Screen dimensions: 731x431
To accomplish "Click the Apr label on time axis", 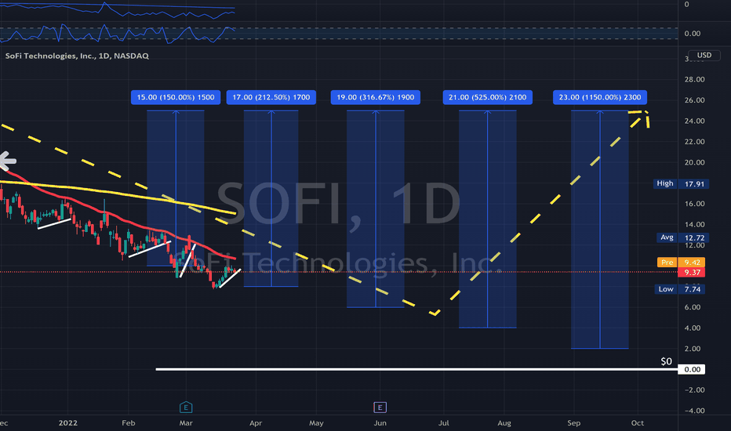I will tap(256, 423).
